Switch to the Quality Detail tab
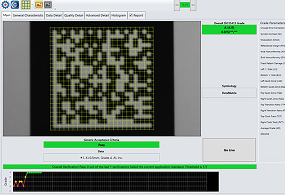285x195 pixels. click(73, 15)
